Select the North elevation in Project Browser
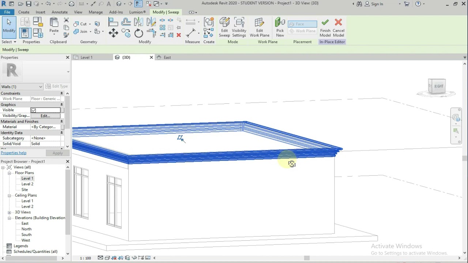The height and width of the screenshot is (263, 468). point(26,229)
